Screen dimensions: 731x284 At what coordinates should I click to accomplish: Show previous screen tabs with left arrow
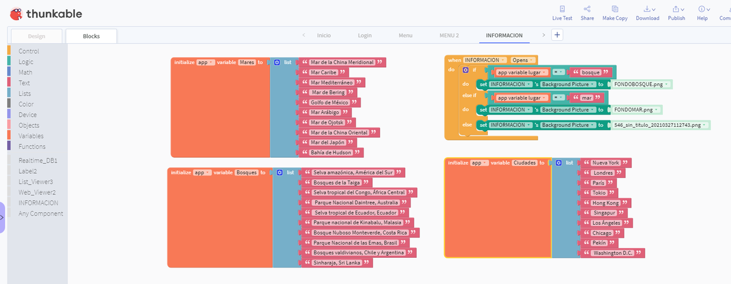(304, 35)
